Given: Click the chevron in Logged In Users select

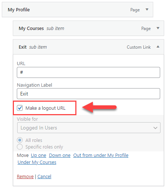Looking at the screenshot, I should [x=155, y=128].
